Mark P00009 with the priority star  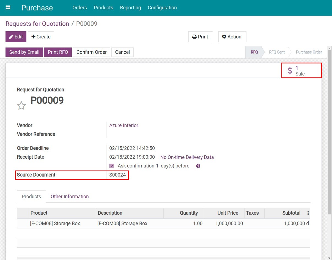tap(21, 106)
